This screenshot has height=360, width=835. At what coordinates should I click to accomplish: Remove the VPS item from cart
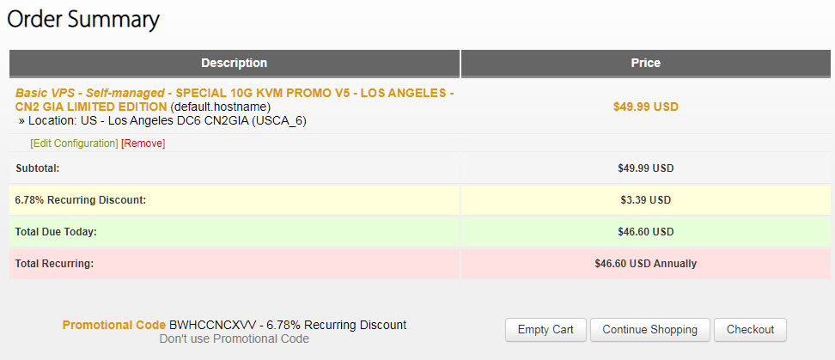[x=143, y=143]
